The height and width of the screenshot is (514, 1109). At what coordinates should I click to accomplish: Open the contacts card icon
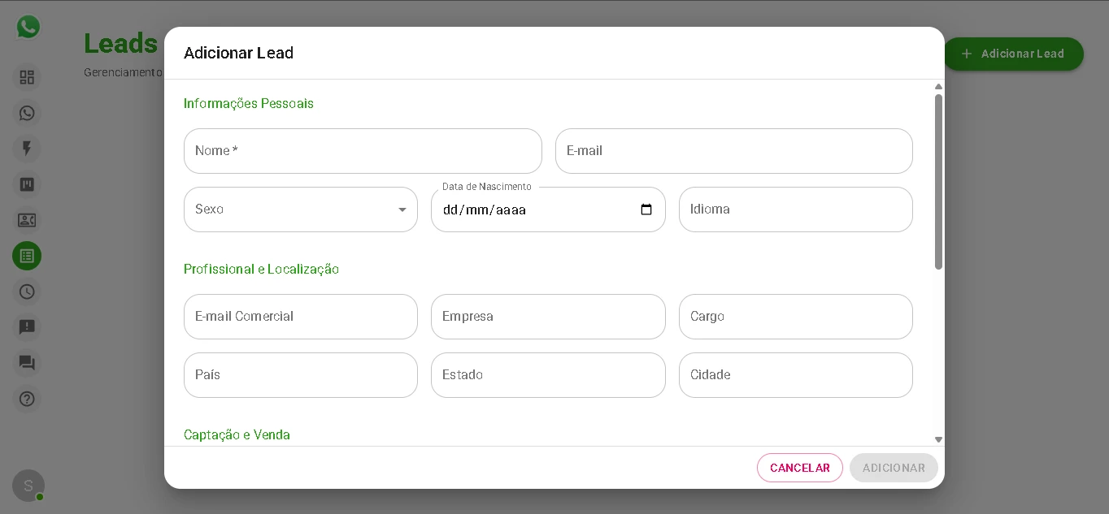pyautogui.click(x=27, y=220)
